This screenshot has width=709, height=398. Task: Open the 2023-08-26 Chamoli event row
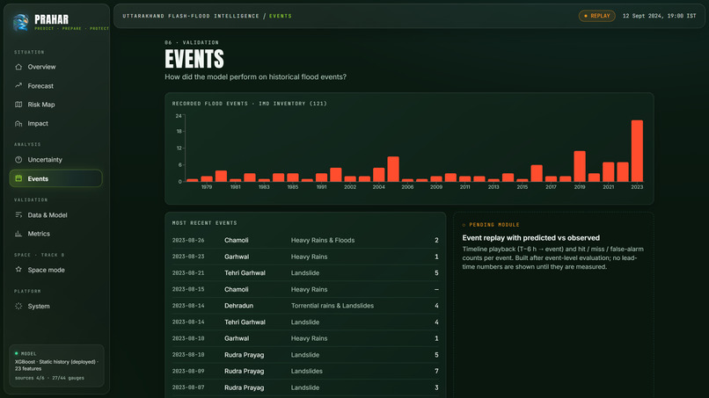[305, 241]
